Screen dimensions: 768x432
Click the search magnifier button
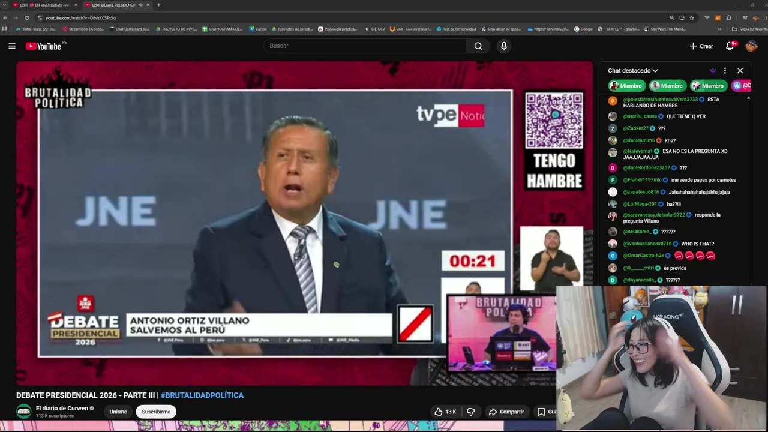(x=478, y=46)
